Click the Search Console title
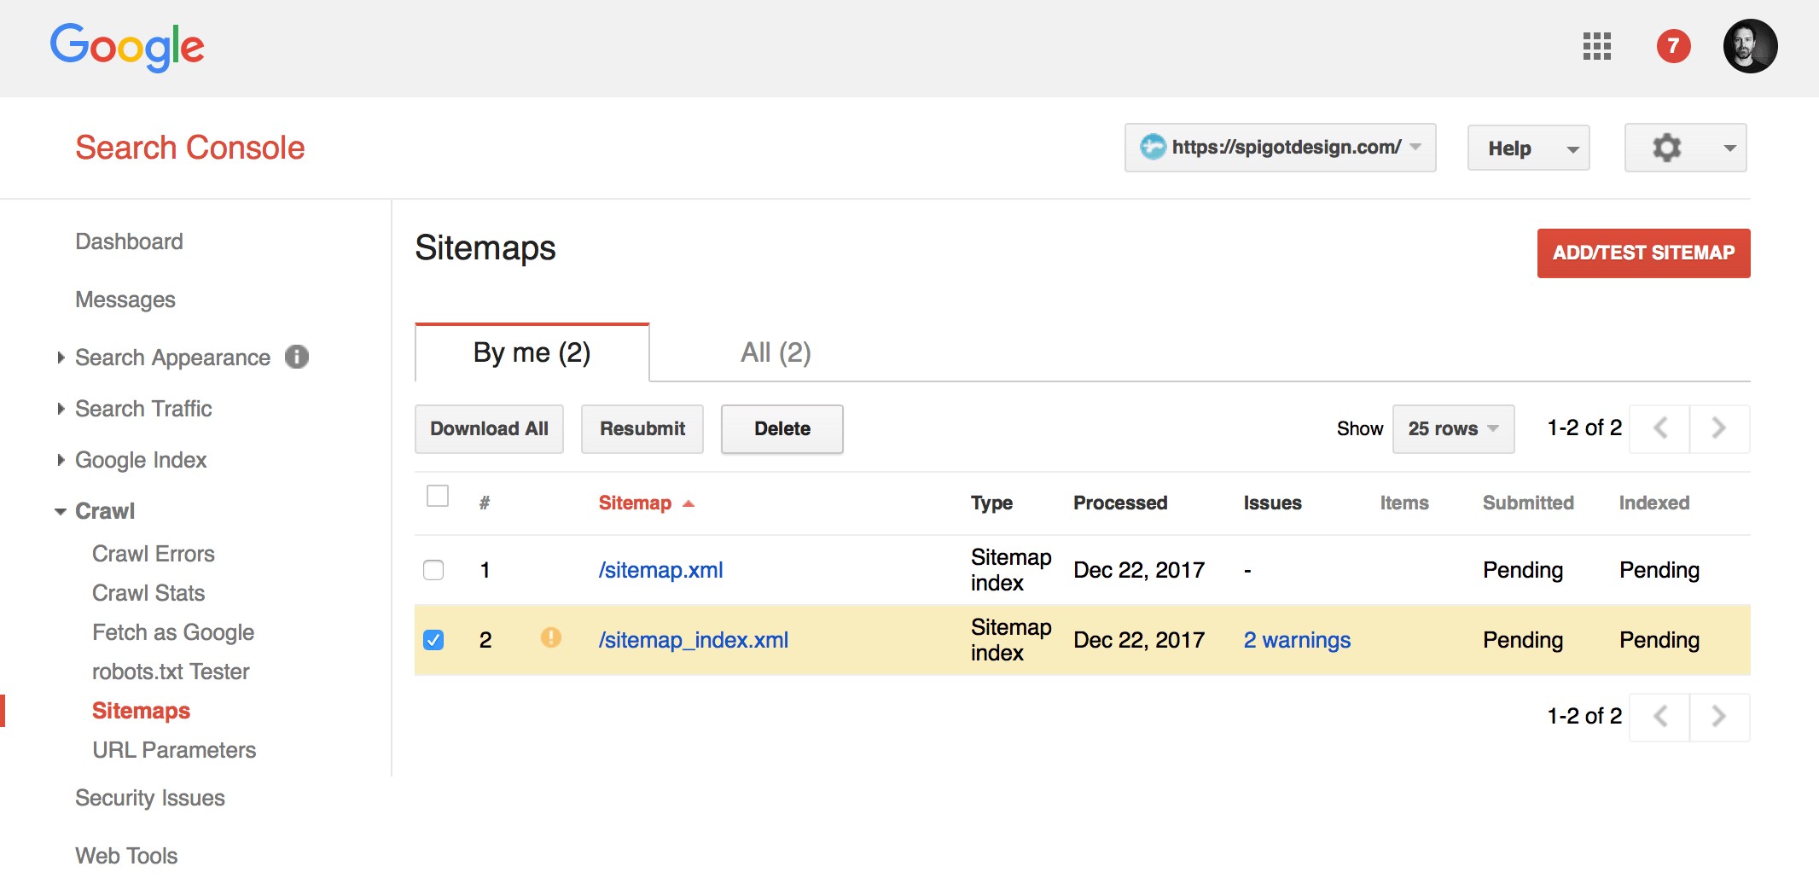The image size is (1819, 884). pyautogui.click(x=189, y=148)
